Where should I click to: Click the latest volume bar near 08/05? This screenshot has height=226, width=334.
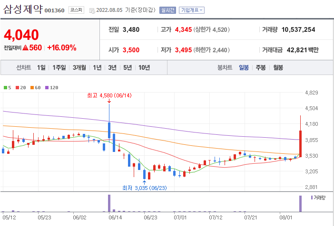(300, 204)
